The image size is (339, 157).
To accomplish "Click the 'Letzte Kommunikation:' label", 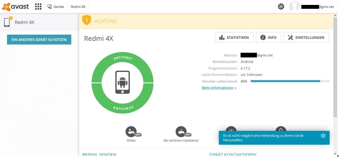I will pos(219,75).
